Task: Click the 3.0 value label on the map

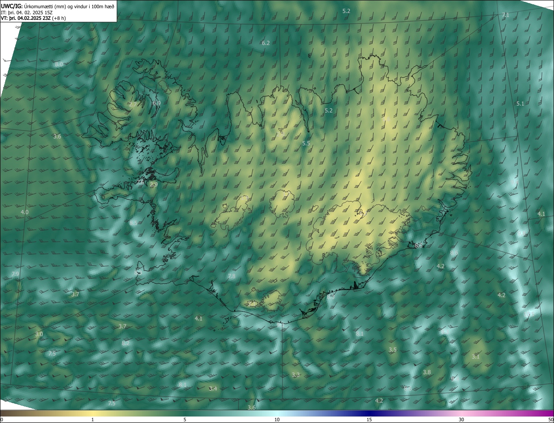Action: point(39,334)
